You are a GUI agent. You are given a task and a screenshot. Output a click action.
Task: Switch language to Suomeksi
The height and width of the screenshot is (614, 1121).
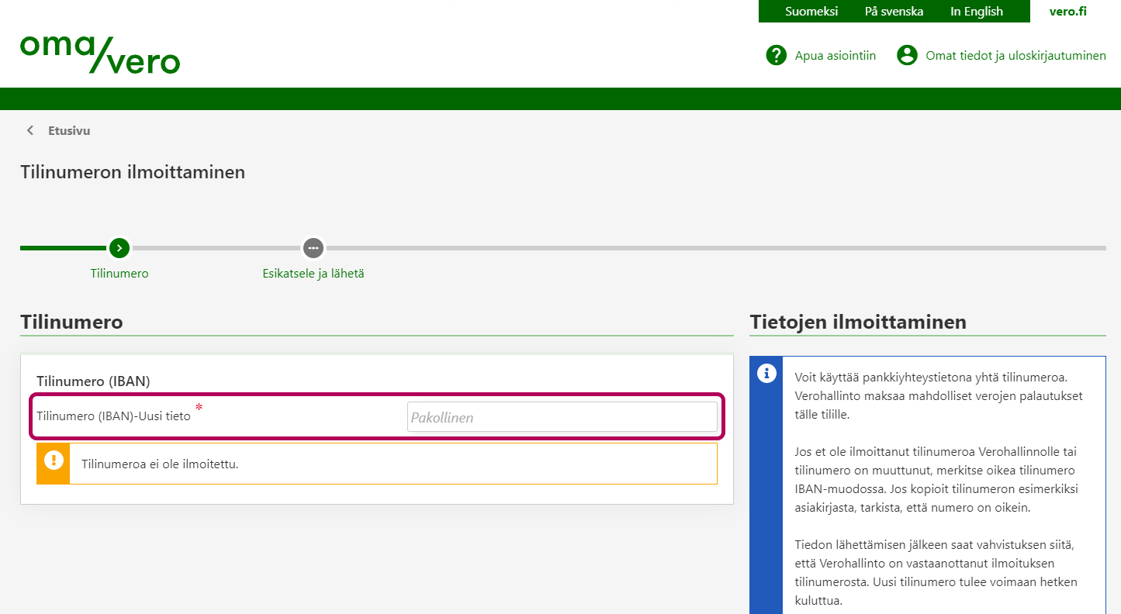811,12
